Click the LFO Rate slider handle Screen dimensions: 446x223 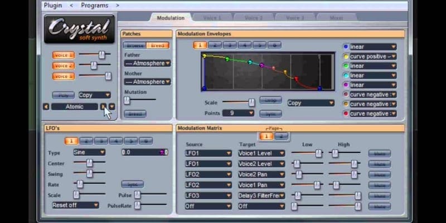pos(80,184)
